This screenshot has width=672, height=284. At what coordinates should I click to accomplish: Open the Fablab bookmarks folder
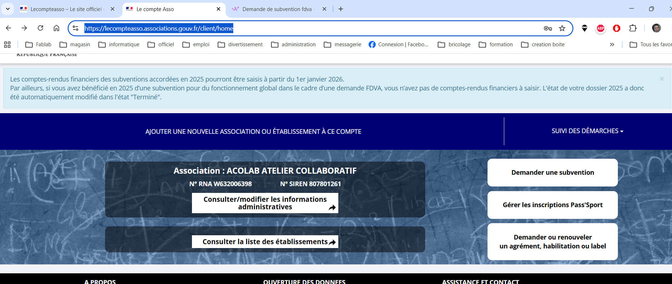[x=38, y=44]
